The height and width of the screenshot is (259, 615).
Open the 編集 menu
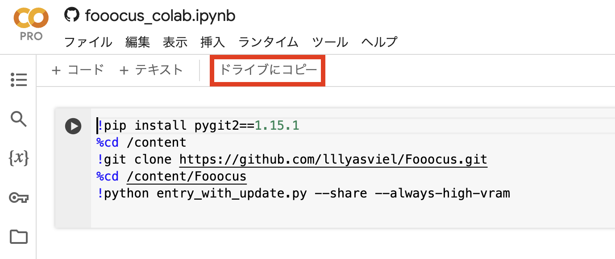point(137,42)
